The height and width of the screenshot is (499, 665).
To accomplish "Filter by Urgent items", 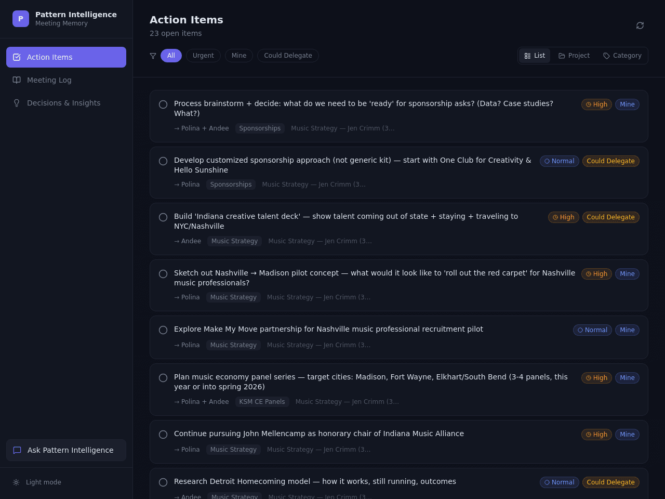I will tap(203, 56).
